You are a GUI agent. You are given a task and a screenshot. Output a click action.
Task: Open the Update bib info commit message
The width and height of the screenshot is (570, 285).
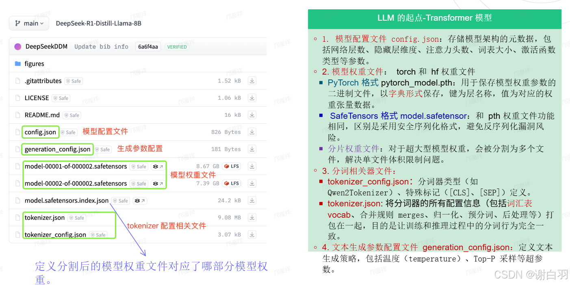pyautogui.click(x=101, y=47)
